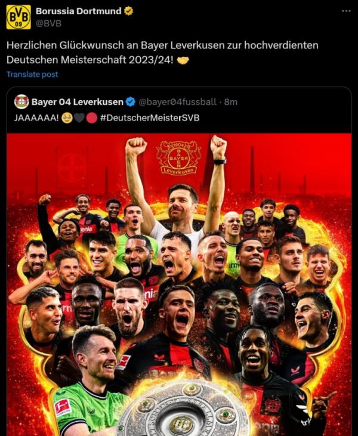Click the Bayer Leverkusen crest in the image
The height and width of the screenshot is (436, 358).
(178, 157)
